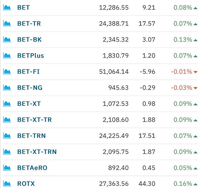Open the chart icon of BET-NG
The height and width of the screenshot is (188, 199).
7,88
